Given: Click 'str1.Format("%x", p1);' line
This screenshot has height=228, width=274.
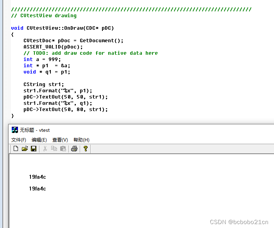Looking at the screenshot, I should click(58, 91).
